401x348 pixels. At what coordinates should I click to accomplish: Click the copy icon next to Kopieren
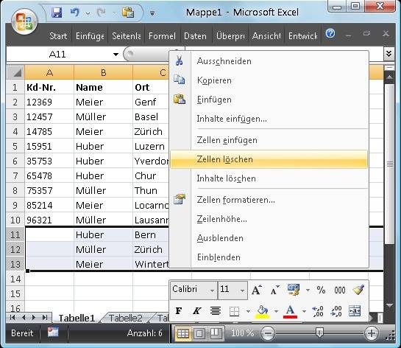click(180, 80)
